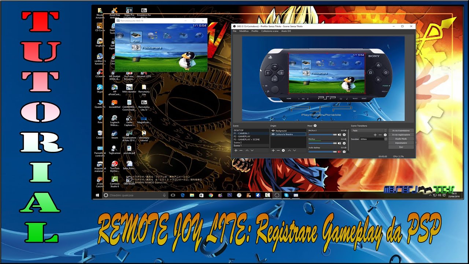Adjust Mic/Aux 2 volume slider
Image resolution: width=469 pixels, height=264 pixels.
[x=322, y=135]
